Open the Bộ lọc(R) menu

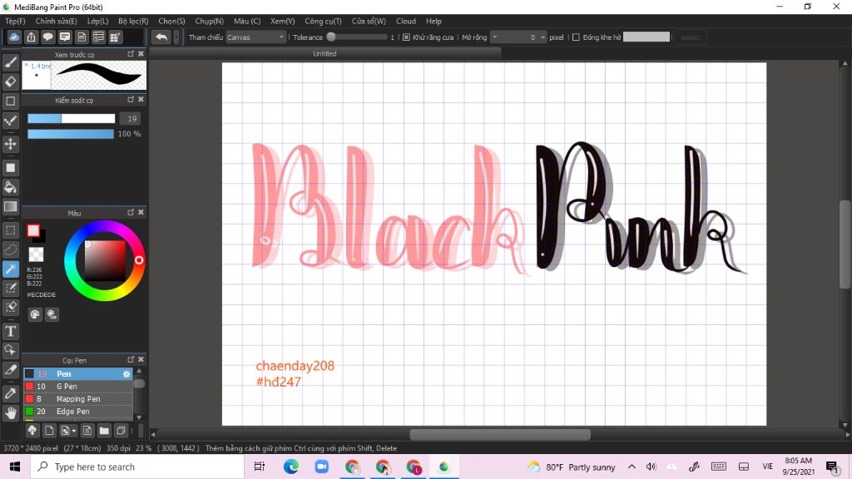point(133,21)
